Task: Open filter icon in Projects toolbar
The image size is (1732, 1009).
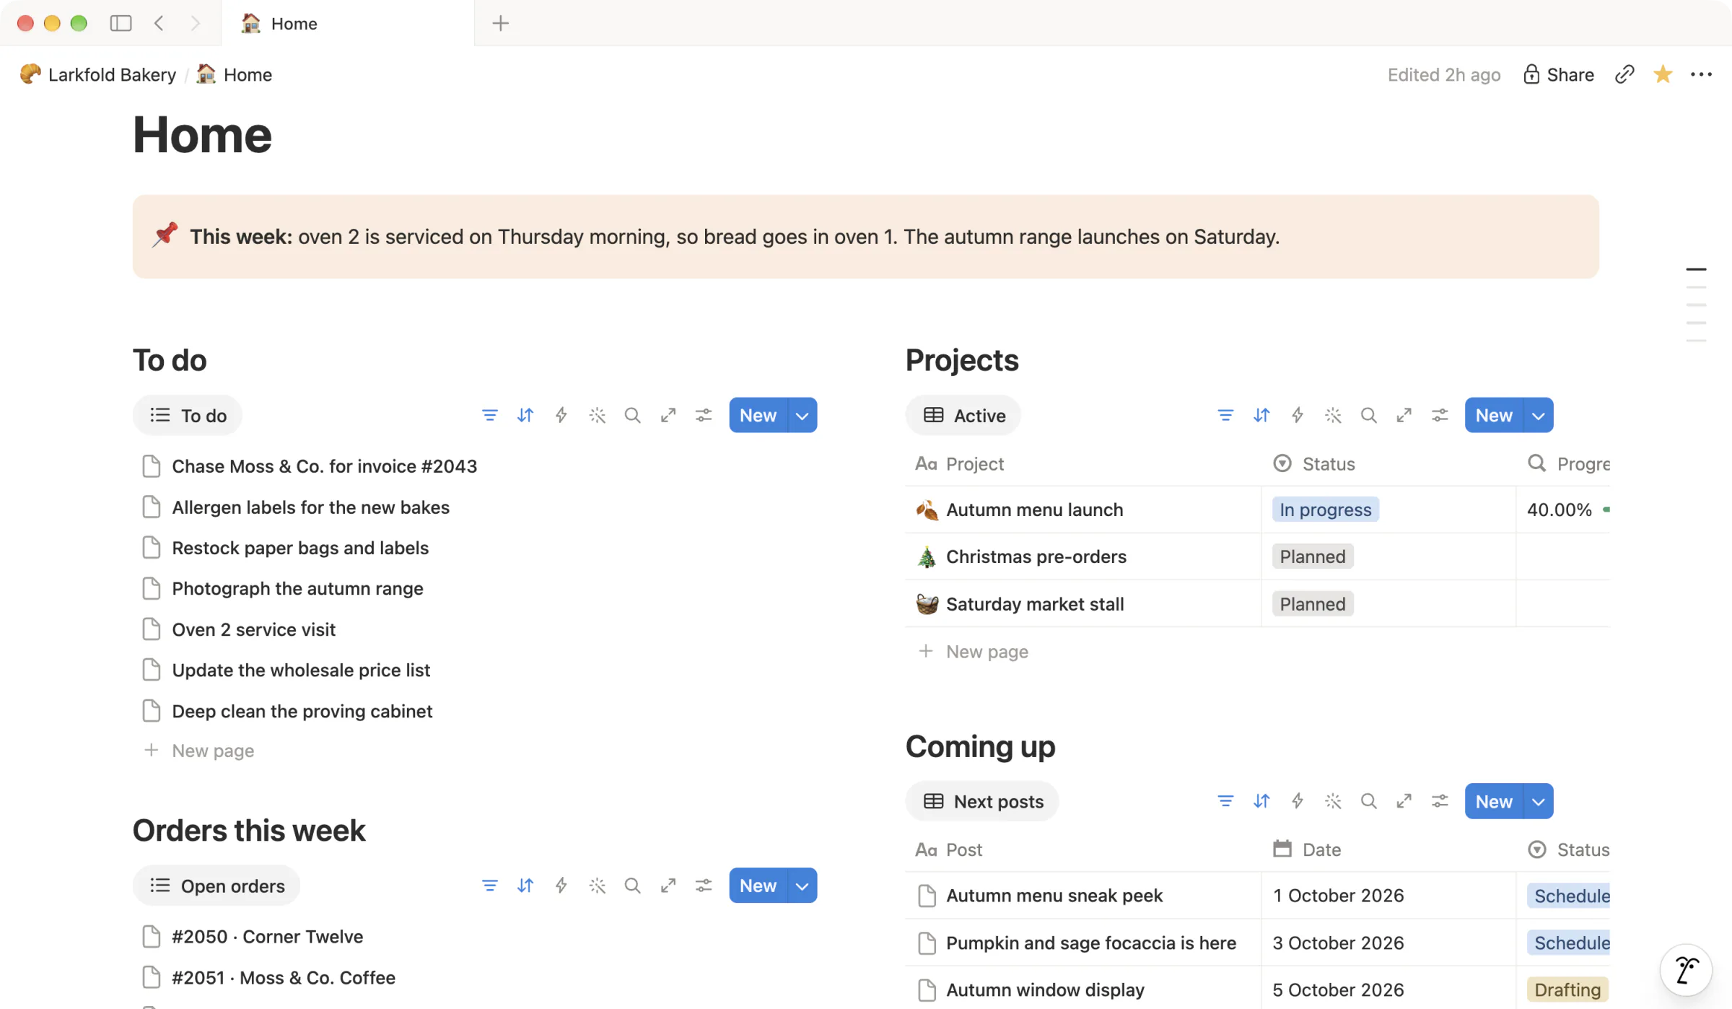Action: 1225,415
